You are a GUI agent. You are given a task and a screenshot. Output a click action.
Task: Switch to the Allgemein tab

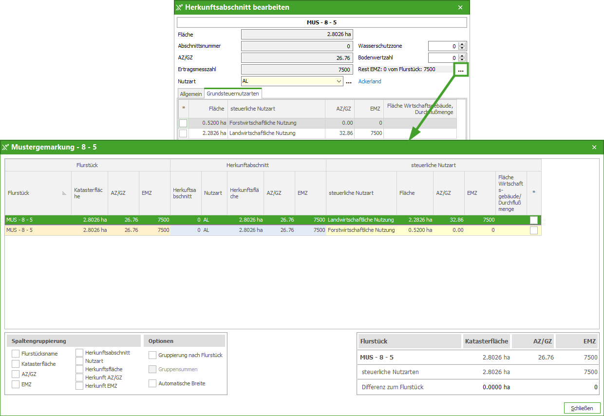point(191,94)
